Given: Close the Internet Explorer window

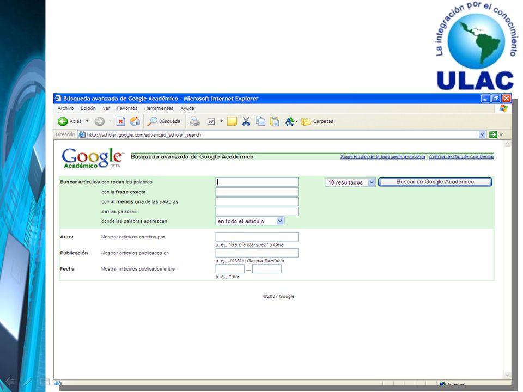Looking at the screenshot, I should coord(506,99).
